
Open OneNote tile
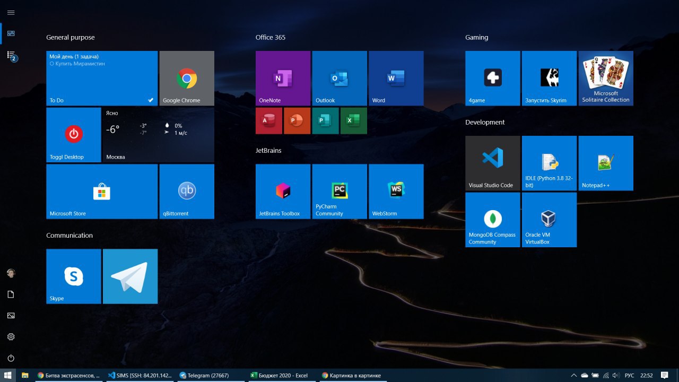283,78
